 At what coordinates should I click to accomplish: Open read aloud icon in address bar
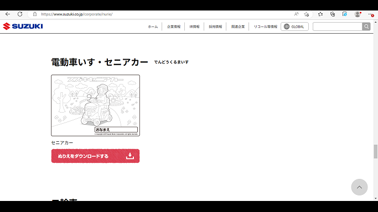pyautogui.click(x=296, y=14)
